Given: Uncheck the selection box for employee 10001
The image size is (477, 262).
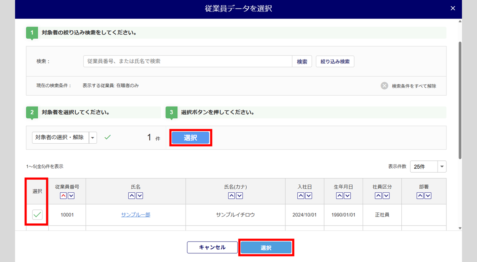Looking at the screenshot, I should coord(37,215).
